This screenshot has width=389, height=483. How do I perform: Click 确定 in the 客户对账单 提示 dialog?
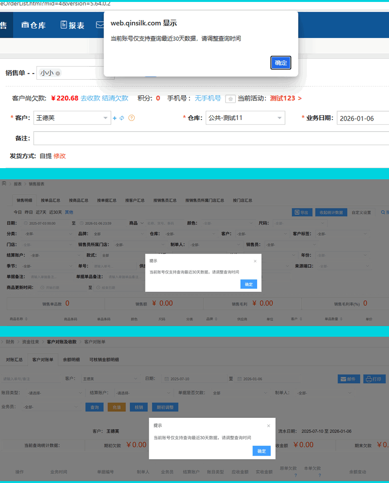click(x=261, y=451)
